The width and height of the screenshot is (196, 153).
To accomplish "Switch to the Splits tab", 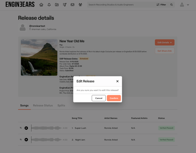I will coord(61,106).
